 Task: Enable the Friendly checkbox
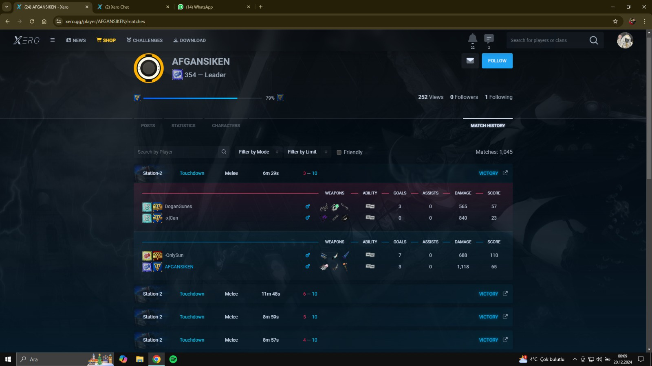point(339,152)
